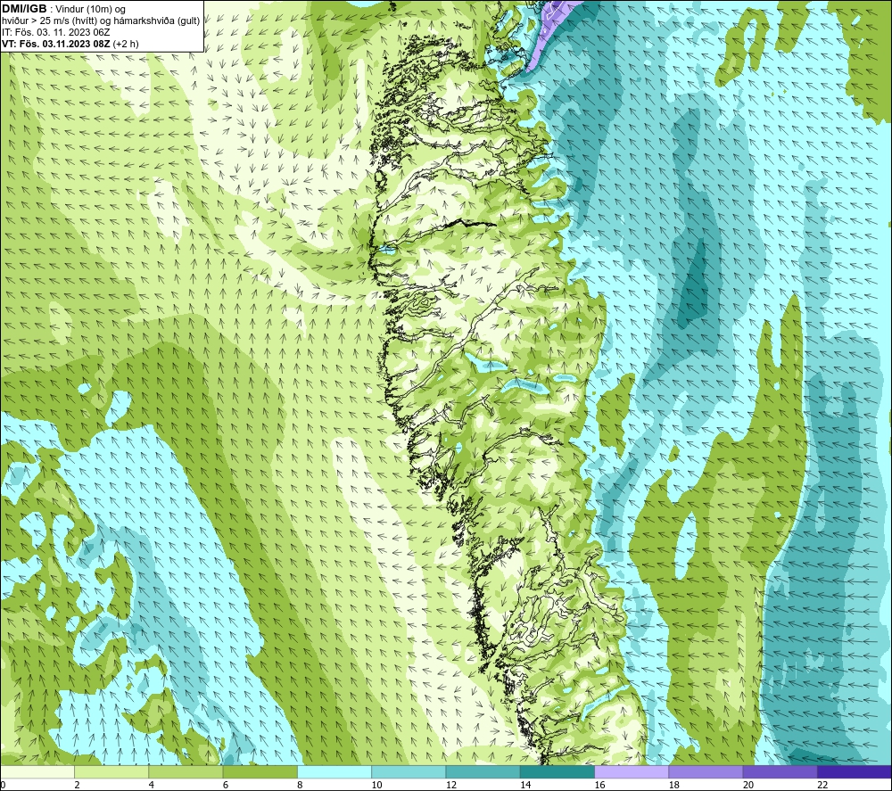The image size is (892, 791).
Task: Click the 6–8 m/s dark green legend swatch
Action: tap(260, 771)
